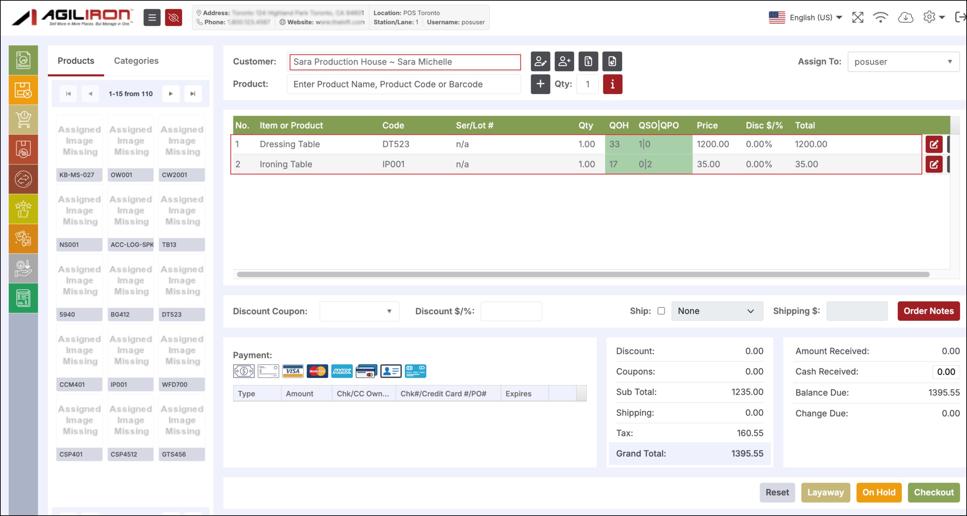Viewport: 967px width, 516px height.
Task: Click the Cash Received amount field
Action: (946, 372)
